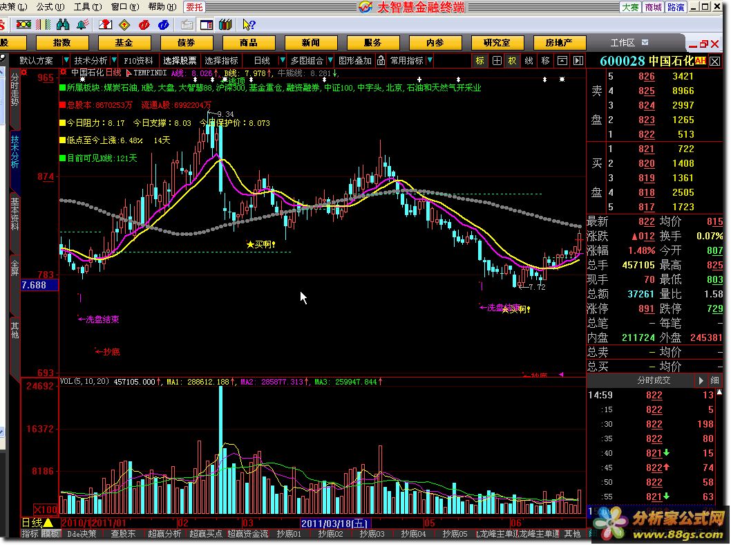Screen dimensions: 731x545
Task: Click the 2011/03/18 date marker on timeline
Action: click(334, 524)
